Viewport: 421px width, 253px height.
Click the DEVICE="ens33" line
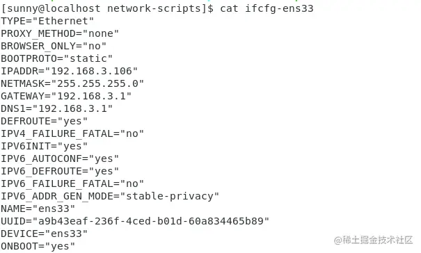[x=45, y=234]
